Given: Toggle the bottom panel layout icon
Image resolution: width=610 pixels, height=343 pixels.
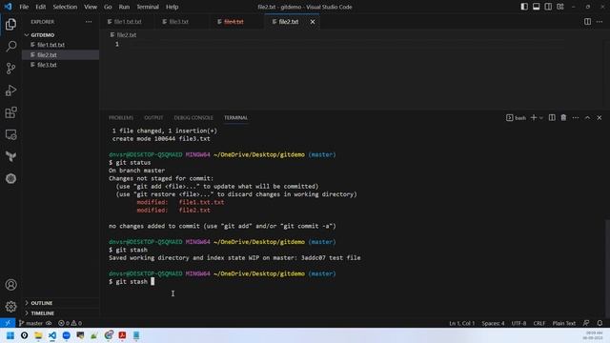Looking at the screenshot, I should click(x=536, y=7).
